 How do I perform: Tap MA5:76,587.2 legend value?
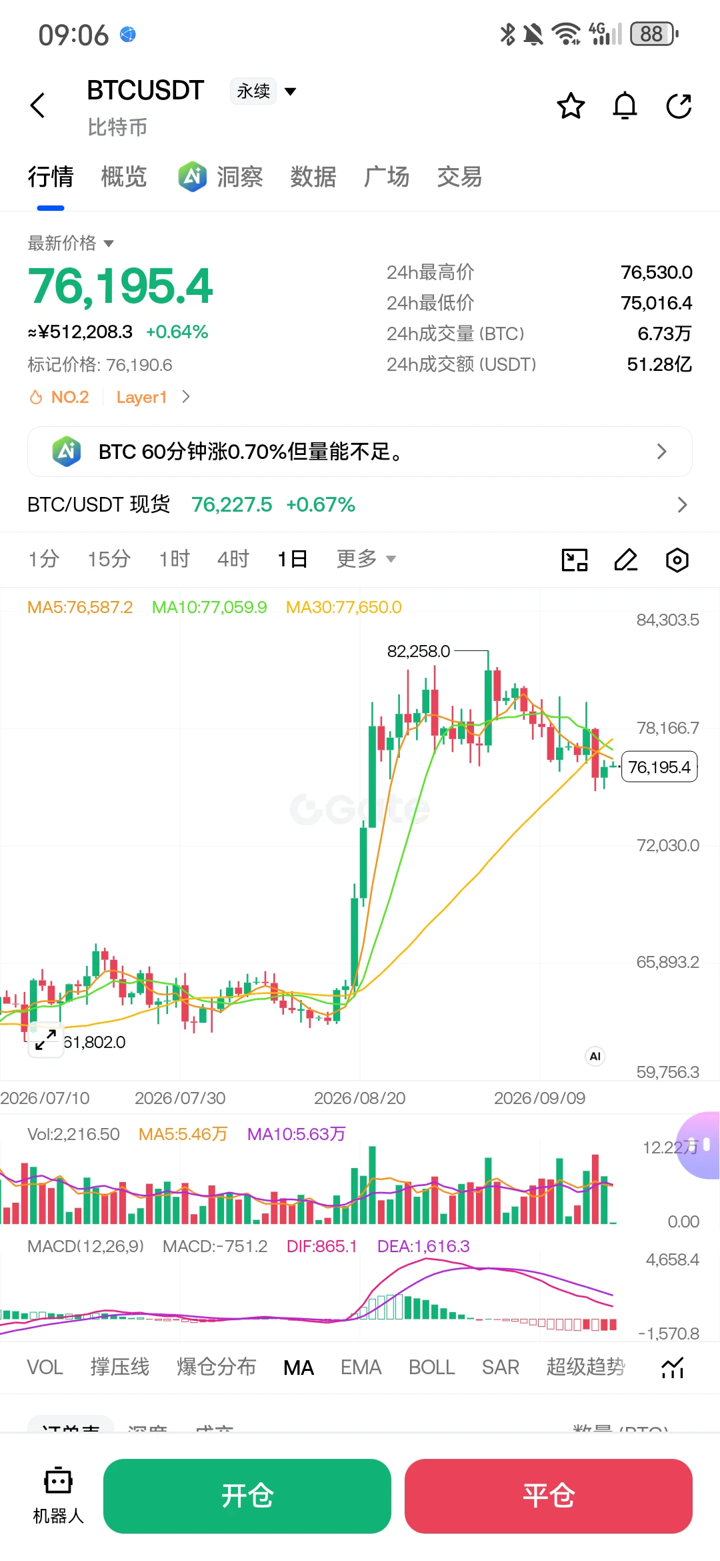coord(80,607)
